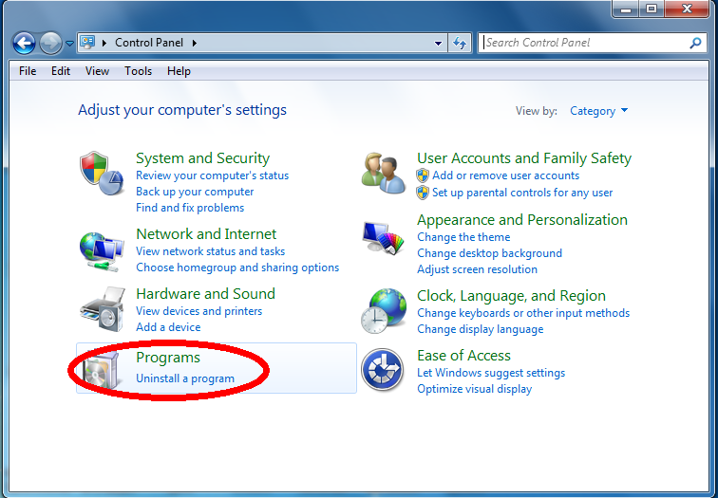Open the Tools menu
The height and width of the screenshot is (498, 718).
138,71
